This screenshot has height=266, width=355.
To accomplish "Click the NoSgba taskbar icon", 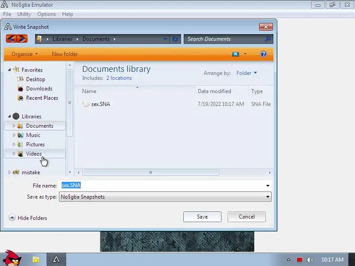I will pyautogui.click(x=56, y=259).
